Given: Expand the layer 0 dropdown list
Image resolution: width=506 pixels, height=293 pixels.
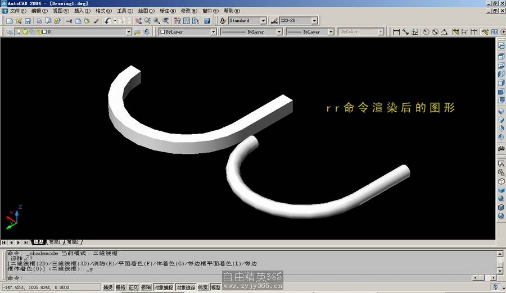Looking at the screenshot, I should [x=129, y=32].
